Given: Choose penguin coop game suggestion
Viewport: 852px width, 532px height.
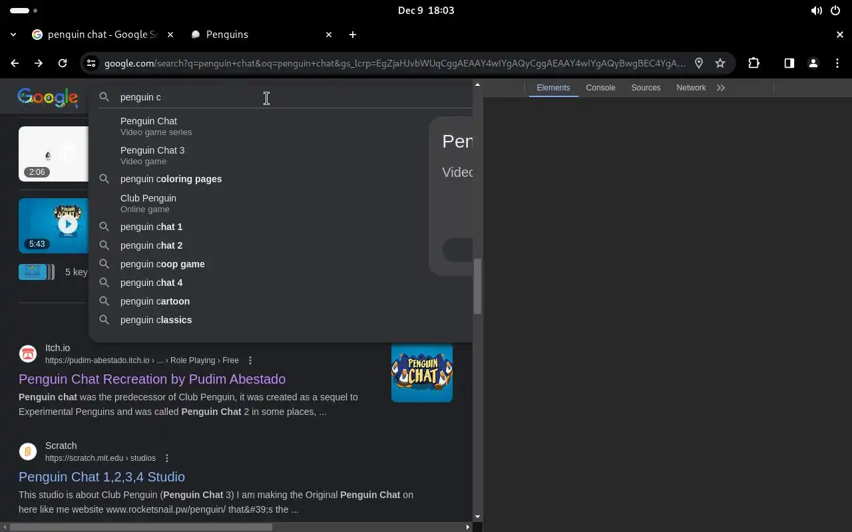Looking at the screenshot, I should pos(280,264).
